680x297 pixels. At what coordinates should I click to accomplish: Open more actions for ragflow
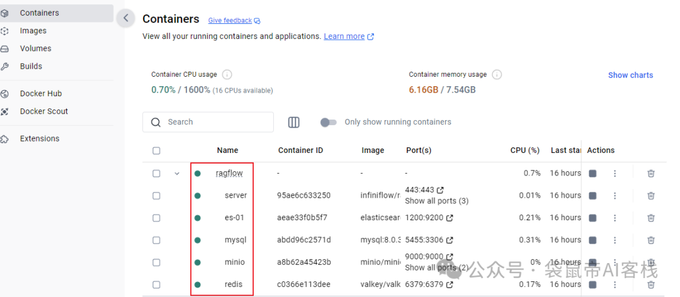tap(615, 174)
